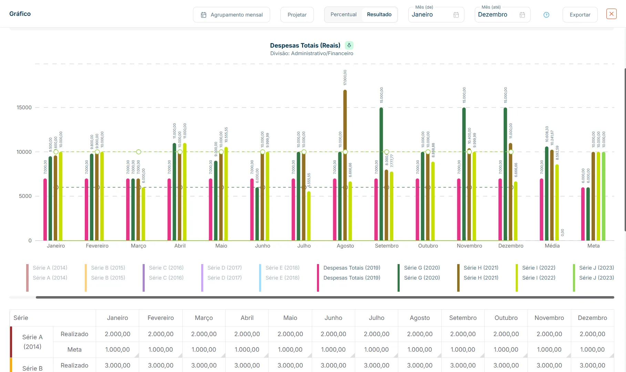Click the Projetar button
The width and height of the screenshot is (626, 372).
coord(297,15)
